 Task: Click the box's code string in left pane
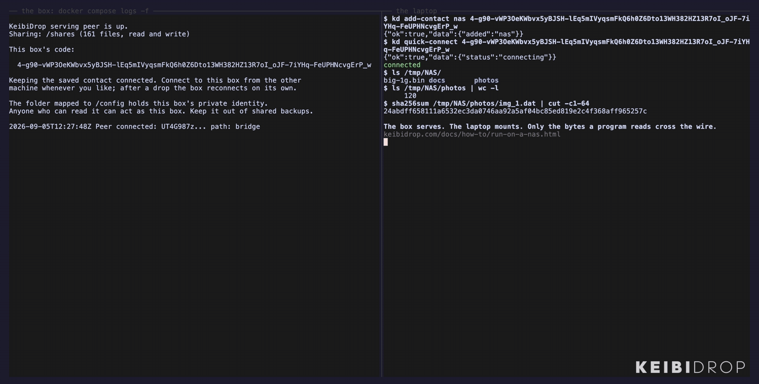pyautogui.click(x=194, y=65)
